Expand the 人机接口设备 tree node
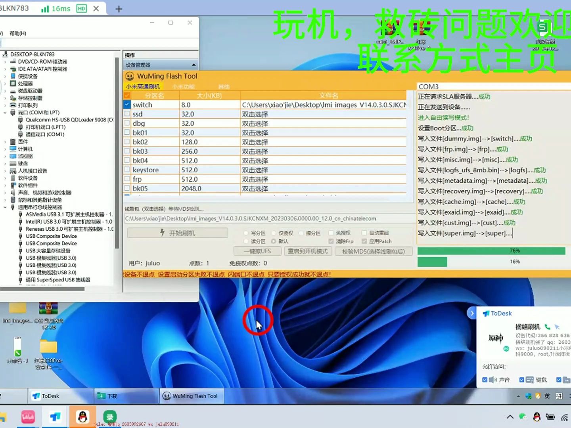571x428 pixels. click(x=5, y=171)
